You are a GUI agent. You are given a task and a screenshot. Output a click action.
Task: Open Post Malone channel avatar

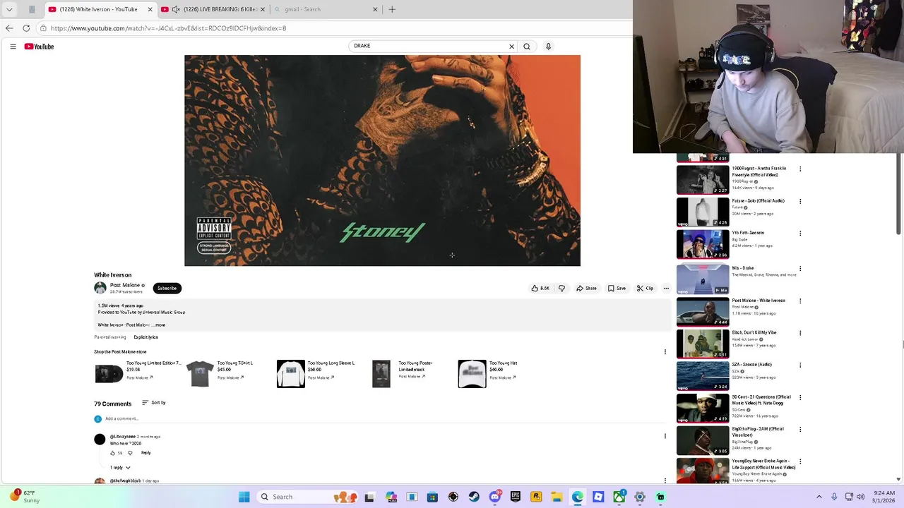pyautogui.click(x=100, y=288)
